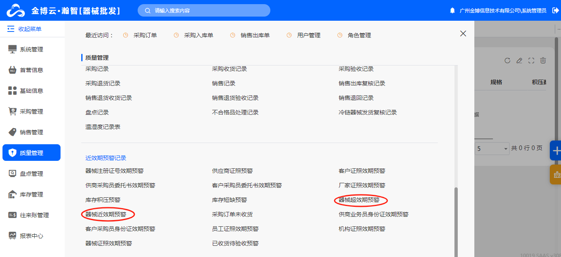Close the menu overlay panel
The width and height of the screenshot is (561, 257).
tap(463, 34)
